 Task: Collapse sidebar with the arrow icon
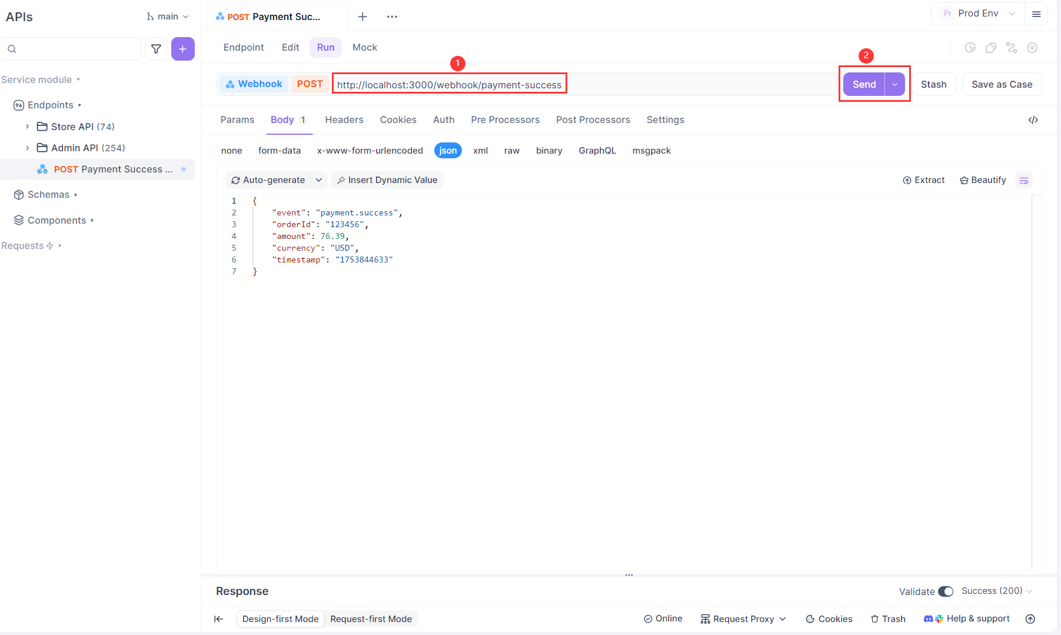tap(219, 619)
